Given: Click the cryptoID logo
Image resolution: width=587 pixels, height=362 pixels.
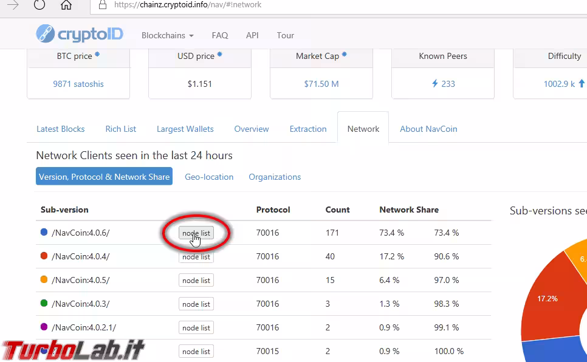Looking at the screenshot, I should 80,34.
